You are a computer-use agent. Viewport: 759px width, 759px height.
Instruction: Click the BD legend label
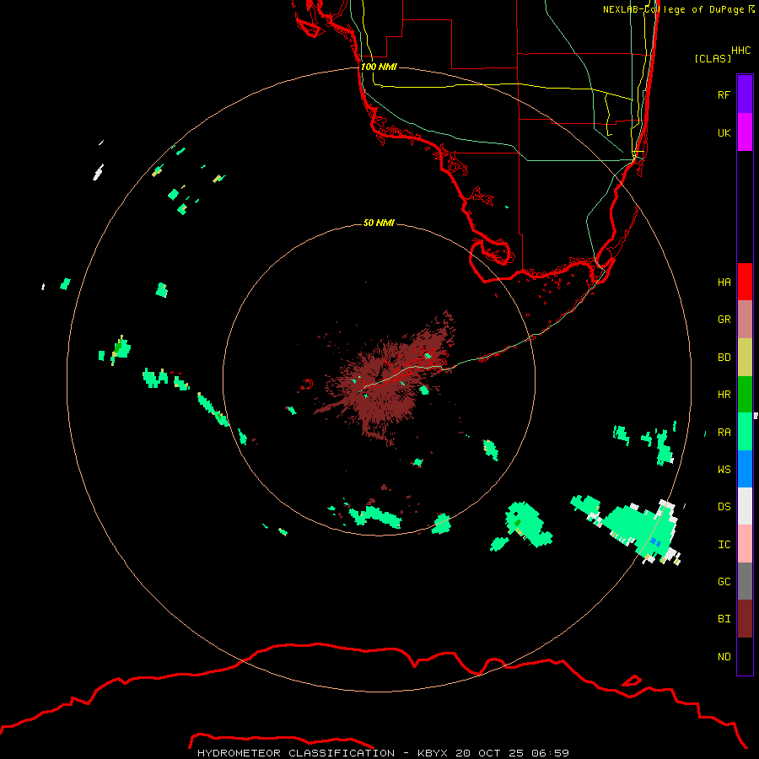[x=724, y=358]
